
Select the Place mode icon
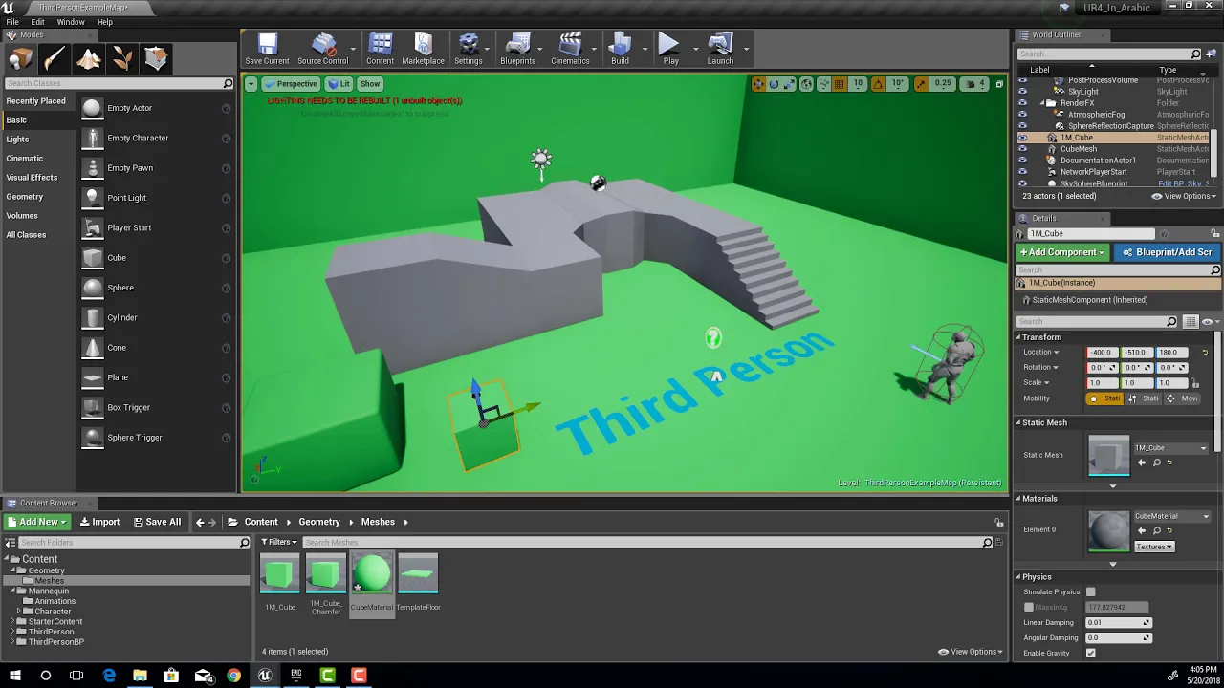20,59
